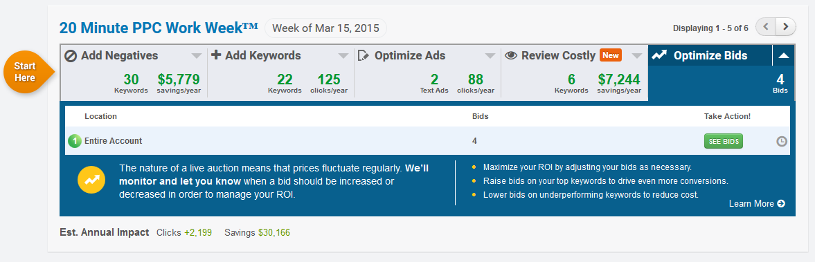Click the Add Negatives circle-slash icon
The height and width of the screenshot is (262, 815).
(x=71, y=55)
